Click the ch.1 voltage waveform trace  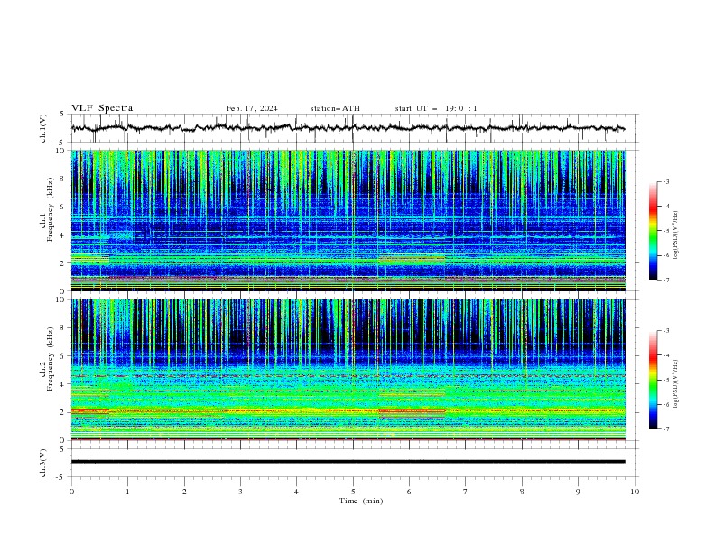(x=348, y=128)
